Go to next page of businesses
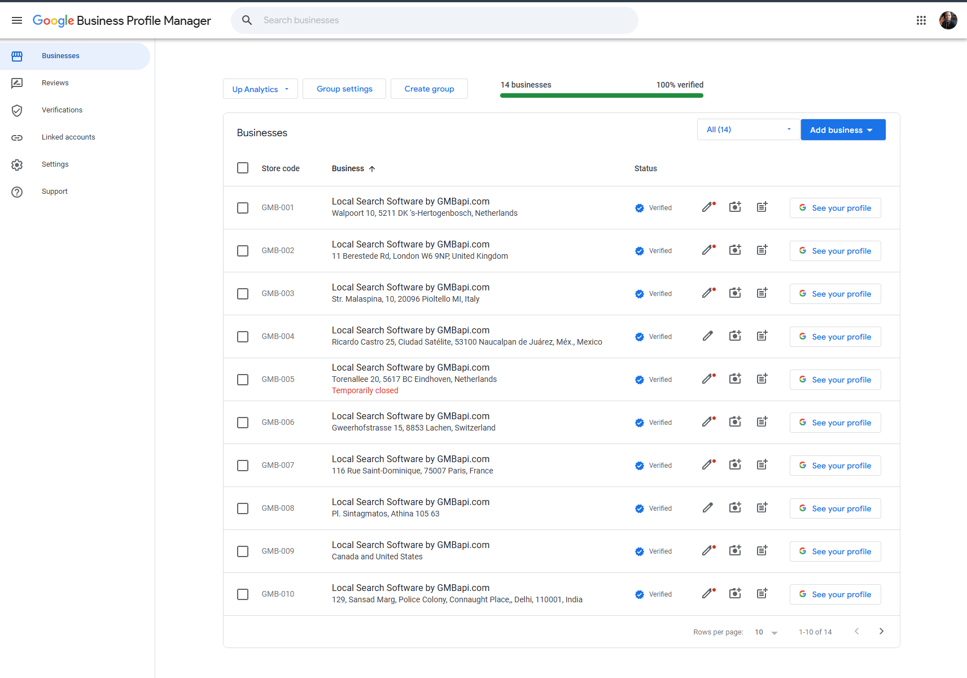 882,631
